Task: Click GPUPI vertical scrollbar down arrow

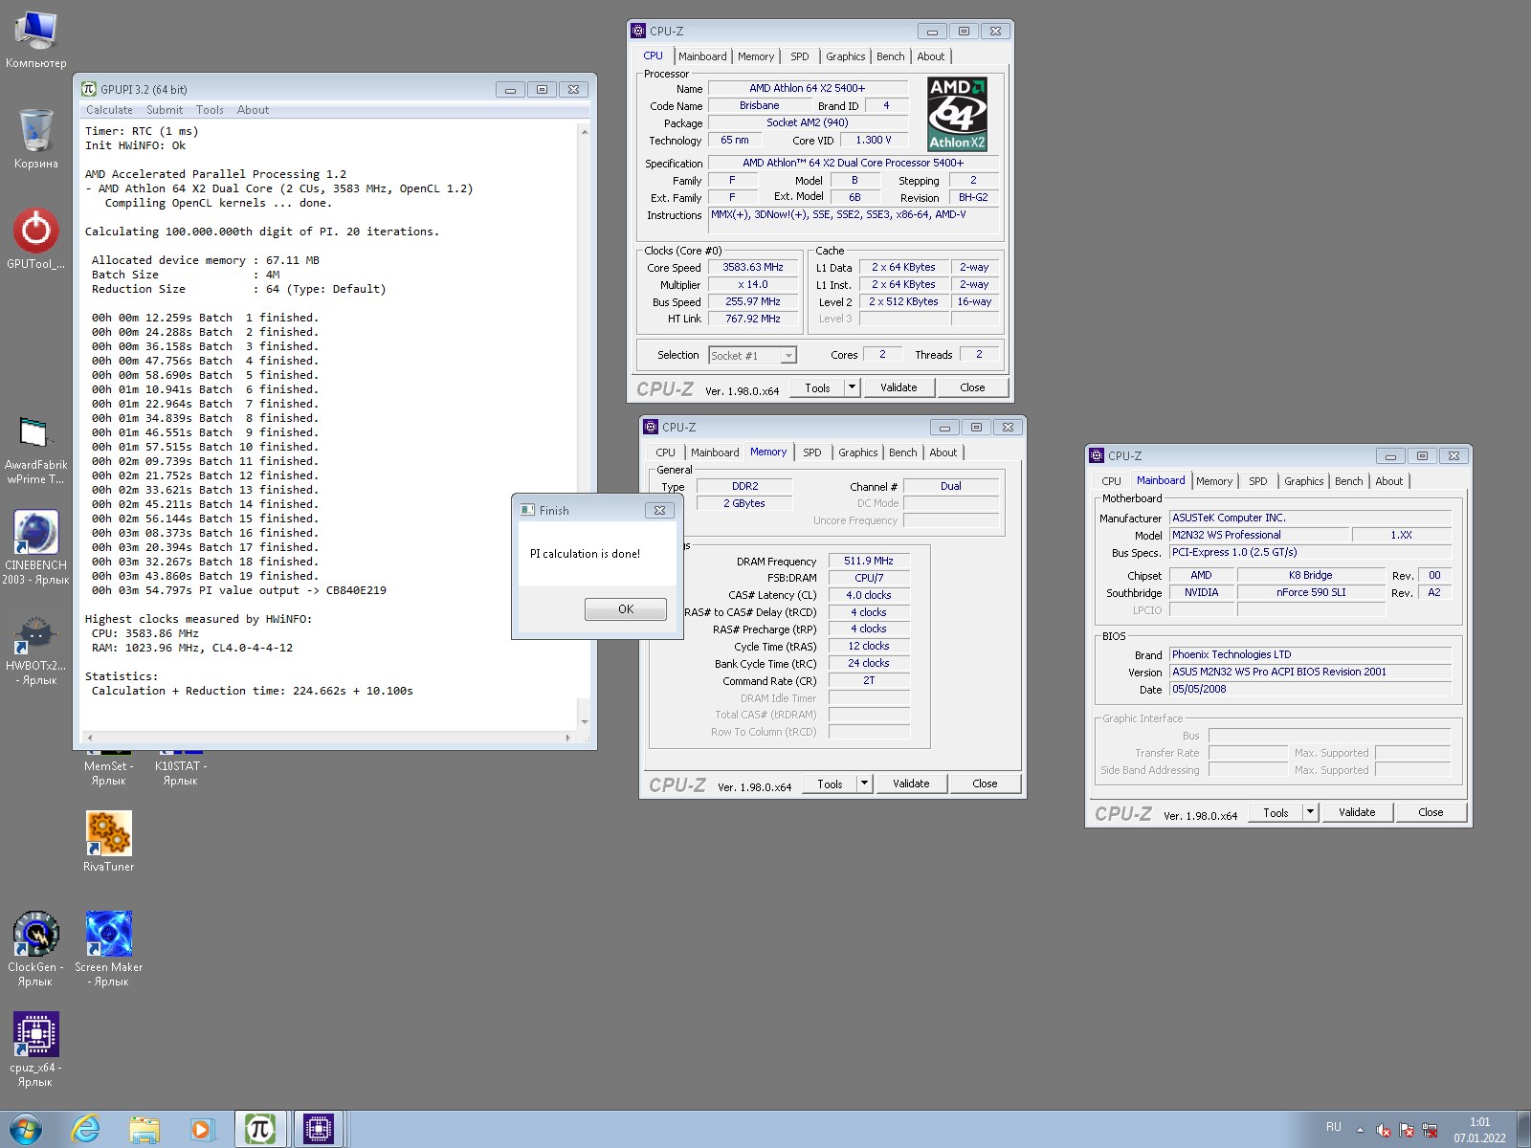Action: (584, 720)
